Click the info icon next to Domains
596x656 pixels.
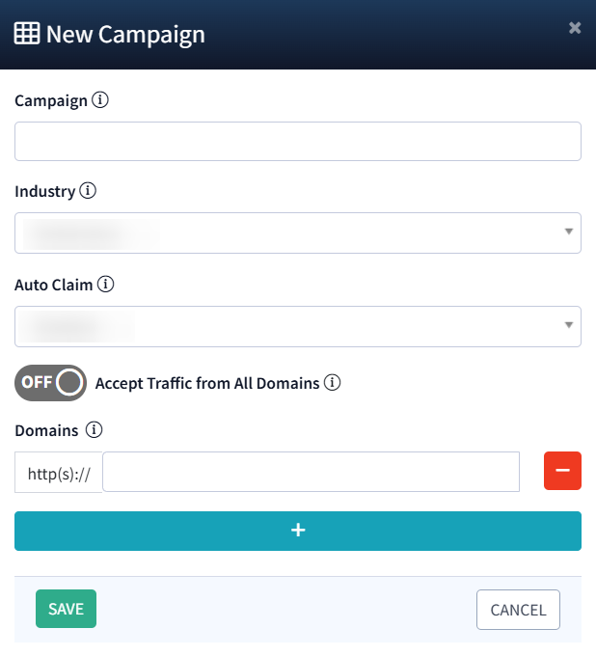pos(95,430)
